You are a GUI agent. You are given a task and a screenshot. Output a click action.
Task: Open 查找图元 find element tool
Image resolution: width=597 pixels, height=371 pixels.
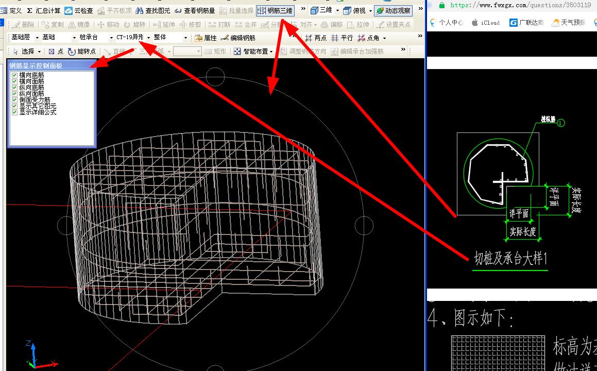[153, 11]
